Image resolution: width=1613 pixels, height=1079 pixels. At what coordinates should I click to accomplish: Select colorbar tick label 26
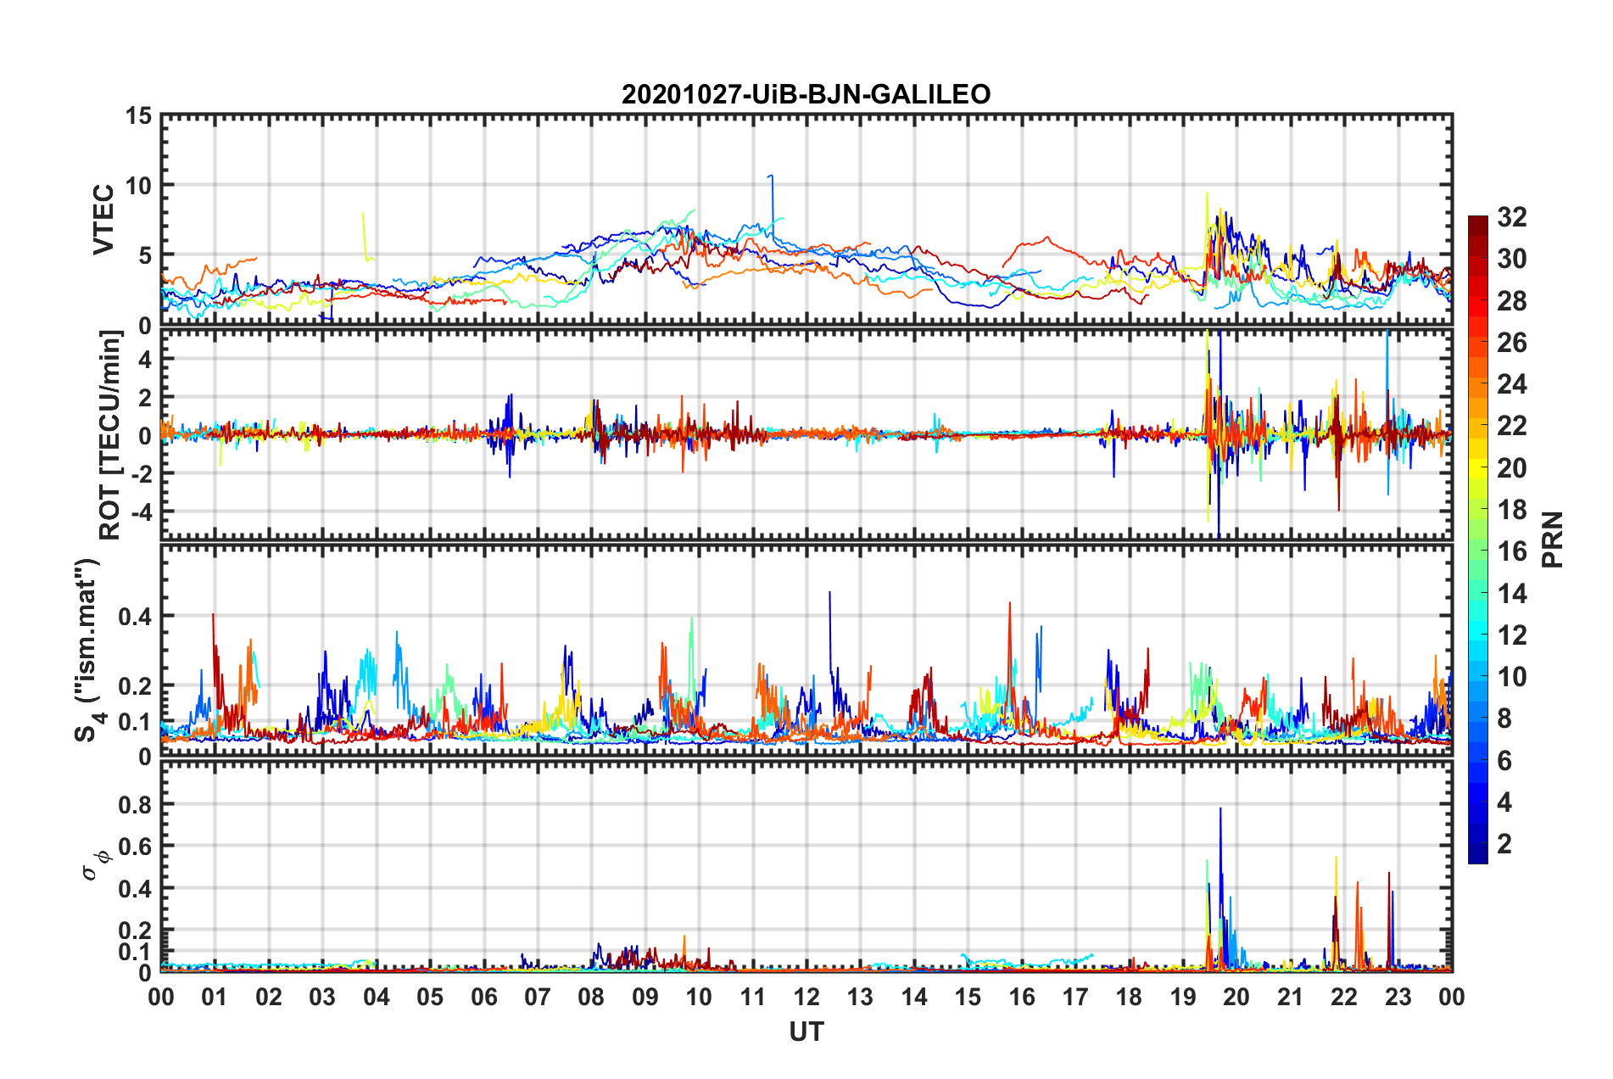(x=1511, y=343)
